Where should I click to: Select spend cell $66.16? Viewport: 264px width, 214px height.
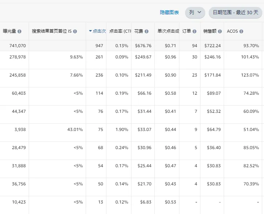pyautogui.click(x=145, y=93)
